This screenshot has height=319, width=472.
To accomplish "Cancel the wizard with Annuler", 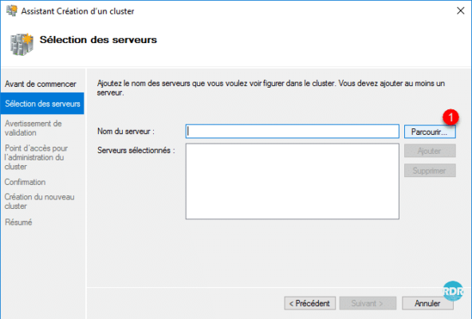I will point(427,303).
